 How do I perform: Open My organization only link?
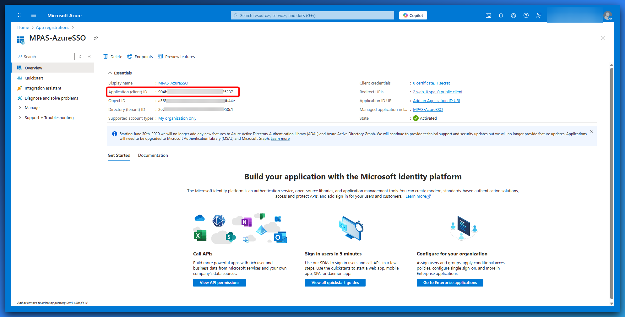tap(177, 118)
